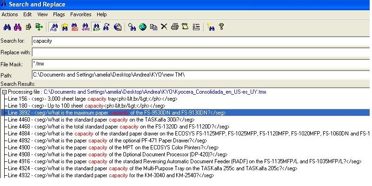Click the empty Replace with field

201,52
